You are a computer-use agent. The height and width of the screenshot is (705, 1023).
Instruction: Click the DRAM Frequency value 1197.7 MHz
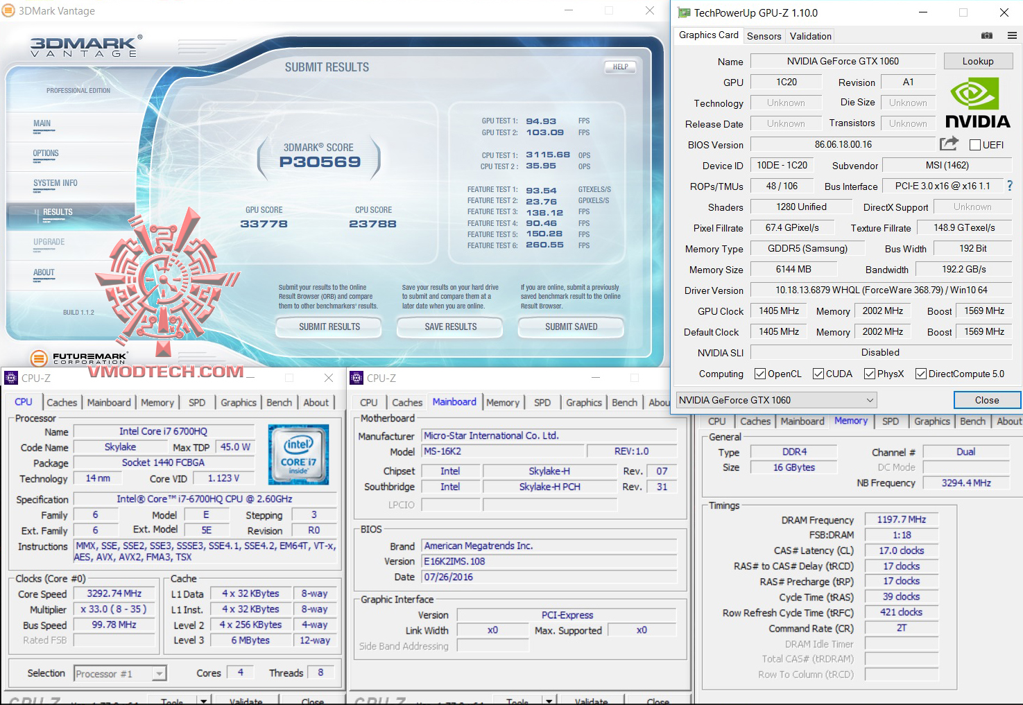click(902, 520)
